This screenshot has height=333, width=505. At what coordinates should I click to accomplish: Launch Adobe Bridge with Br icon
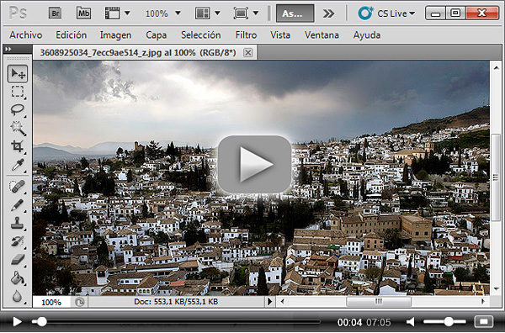[55, 13]
